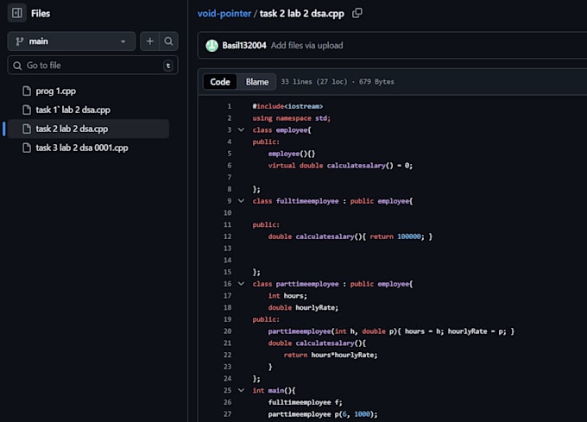
Task: Open task 3 lab 2 dsa 0001.cpp
Action: [x=82, y=148]
